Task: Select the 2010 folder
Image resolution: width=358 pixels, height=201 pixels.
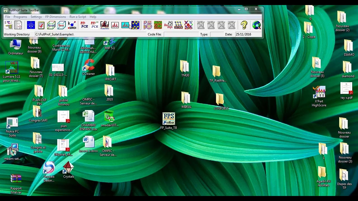Action: pyautogui.click(x=109, y=93)
